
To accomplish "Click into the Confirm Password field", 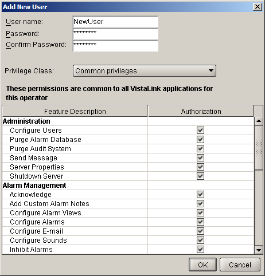I will [x=115, y=46].
